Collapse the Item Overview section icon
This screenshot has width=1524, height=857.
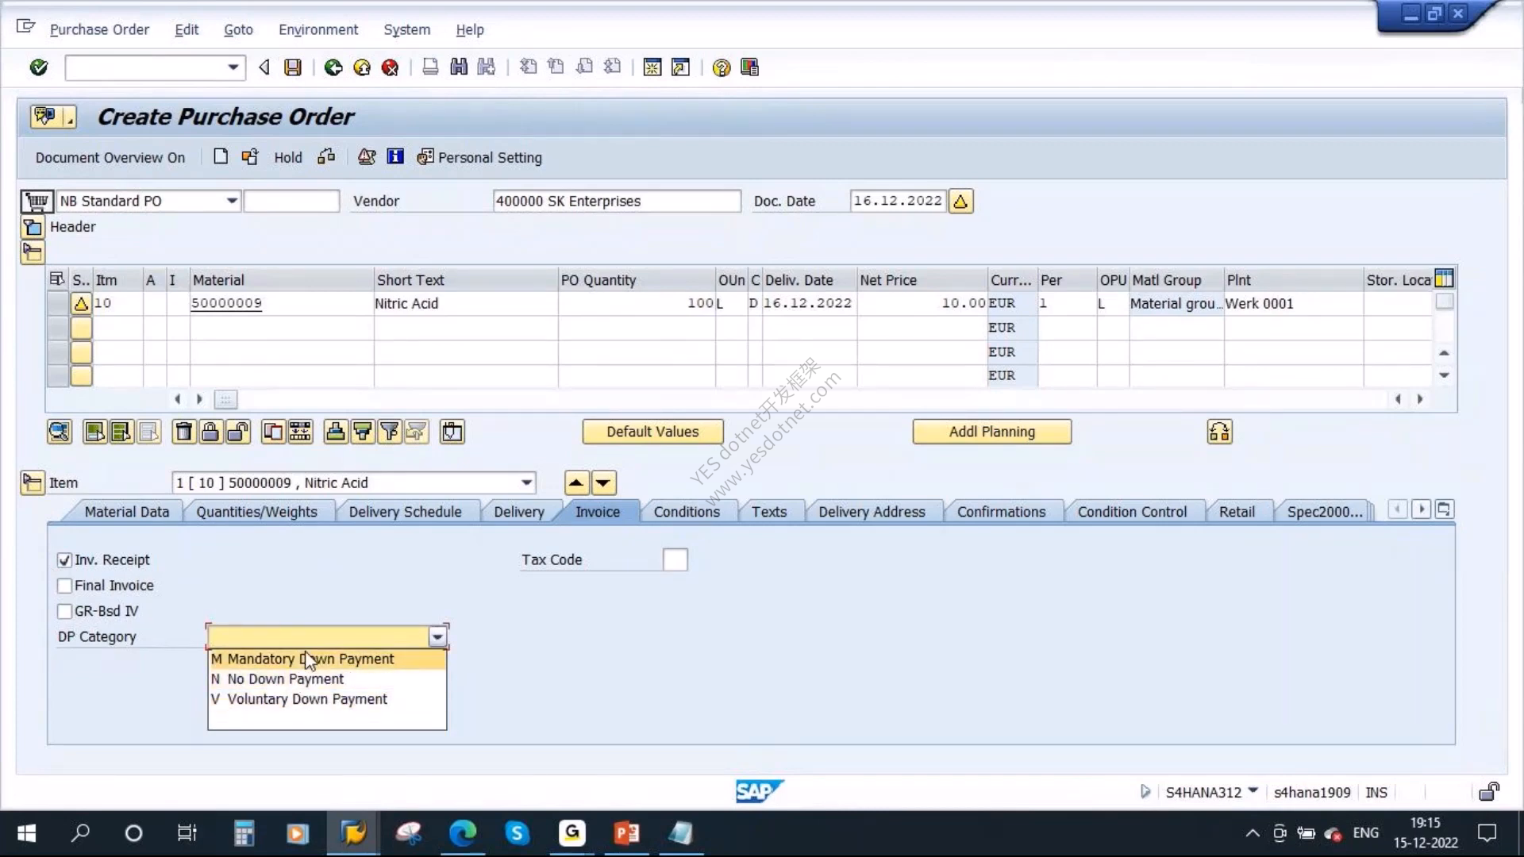[x=33, y=253]
